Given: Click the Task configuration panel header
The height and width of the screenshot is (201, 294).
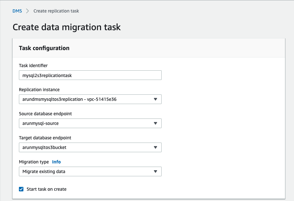Looking at the screenshot, I should 44,48.
